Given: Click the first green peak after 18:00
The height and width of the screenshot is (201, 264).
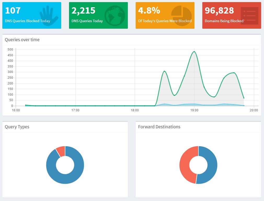Looking at the screenshot, I should pos(164,71).
